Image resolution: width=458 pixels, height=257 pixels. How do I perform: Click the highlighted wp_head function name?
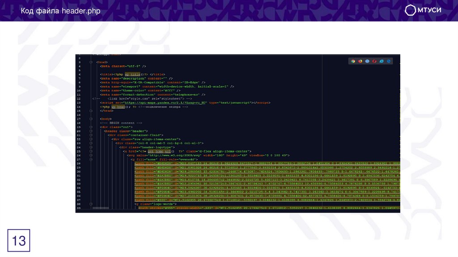click(118, 107)
